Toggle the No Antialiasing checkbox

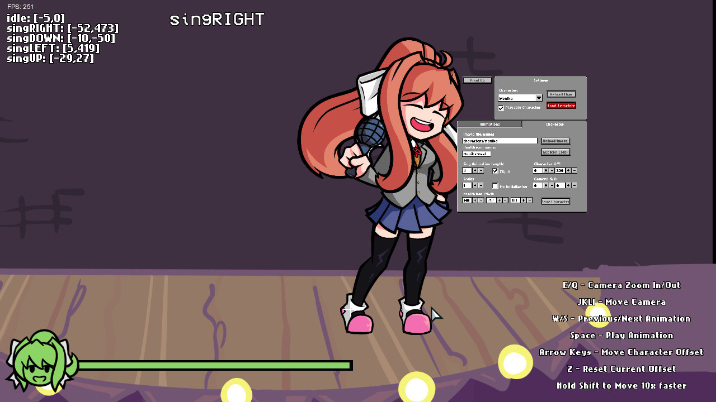coord(494,185)
